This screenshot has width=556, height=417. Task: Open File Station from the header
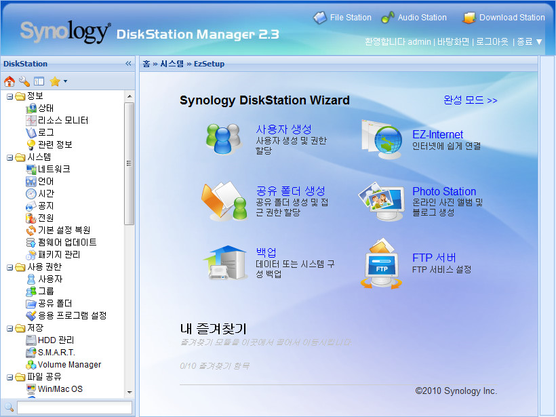(342, 18)
